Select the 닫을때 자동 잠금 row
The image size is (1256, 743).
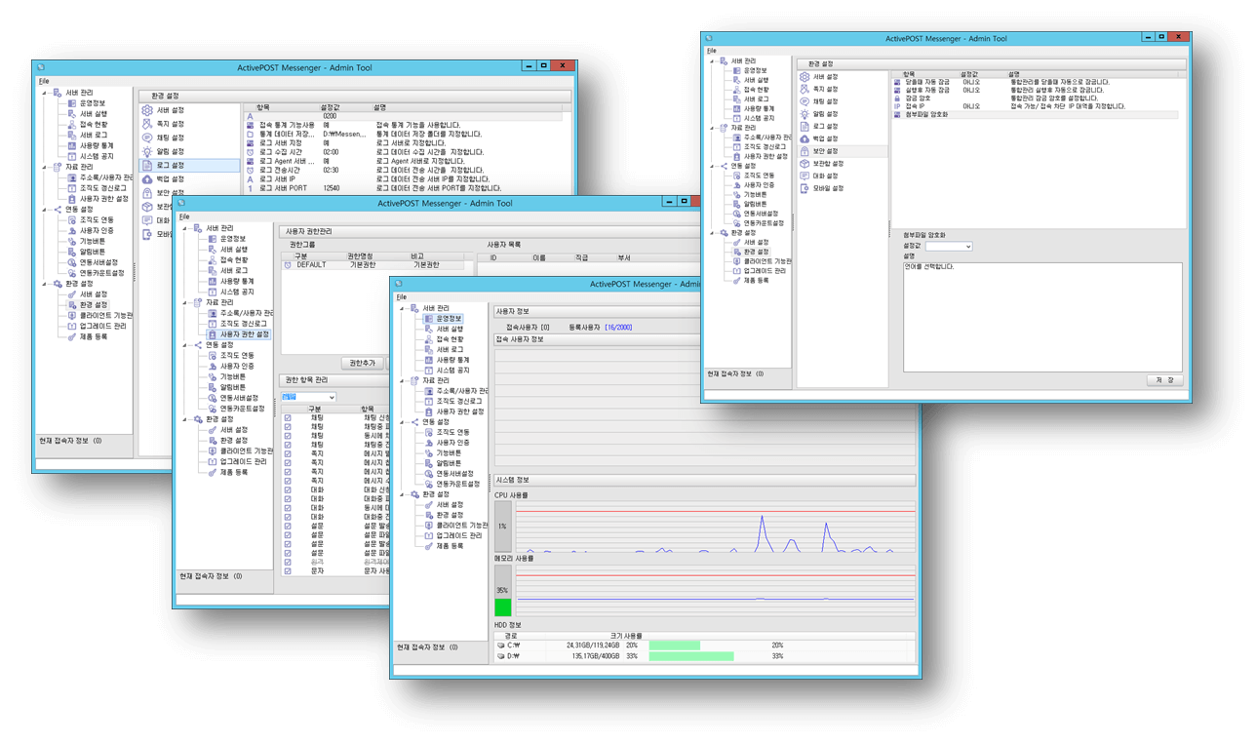pos(1036,82)
